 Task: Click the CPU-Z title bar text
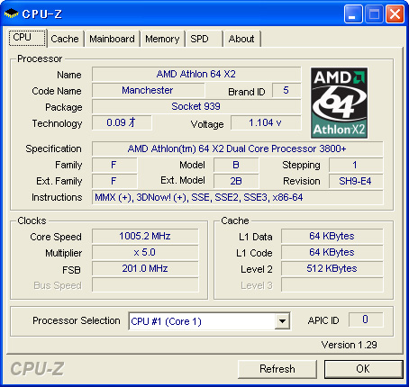tap(42, 13)
